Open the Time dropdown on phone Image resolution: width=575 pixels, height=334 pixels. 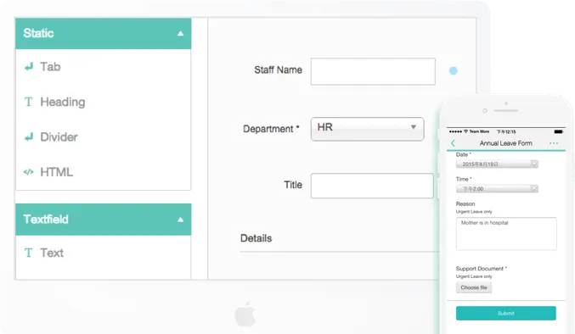coord(497,189)
